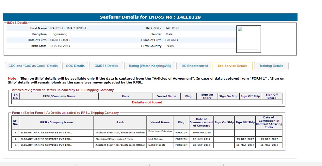
Task: Click the Sign Off Ship date 16-MAY-2017
Action: point(245,145)
